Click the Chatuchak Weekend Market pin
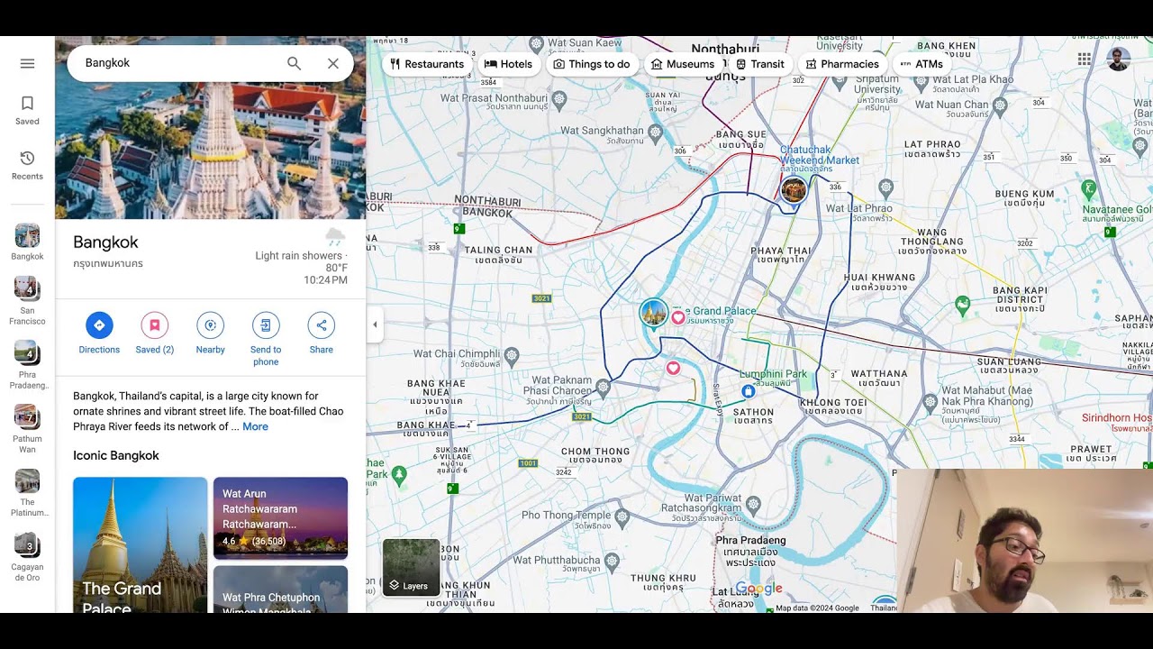Viewport: 1153px width, 649px height. click(794, 190)
